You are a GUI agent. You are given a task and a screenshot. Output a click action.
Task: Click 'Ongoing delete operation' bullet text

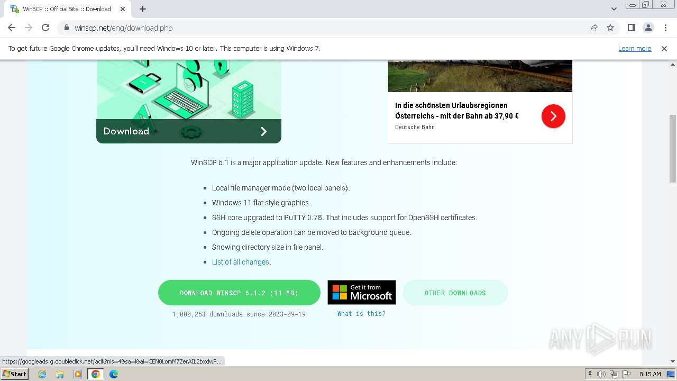click(312, 232)
